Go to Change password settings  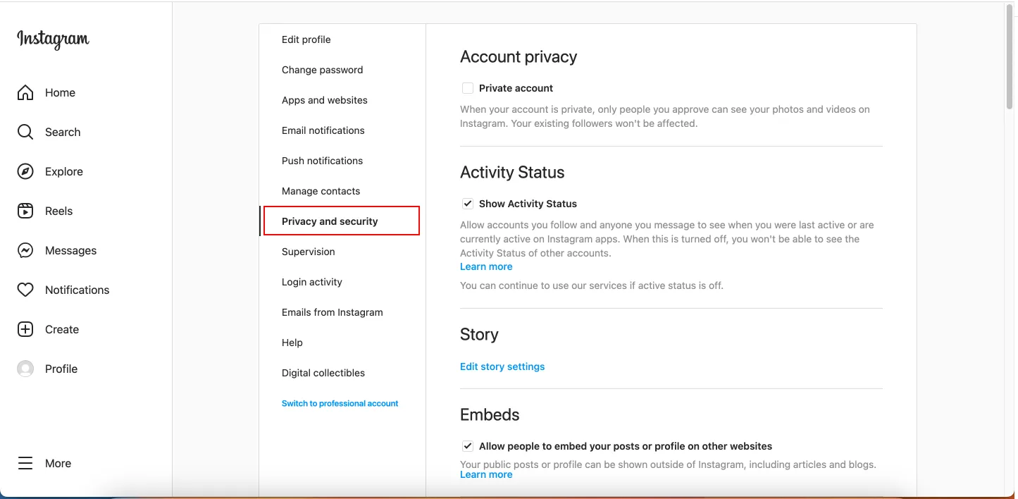click(x=322, y=70)
